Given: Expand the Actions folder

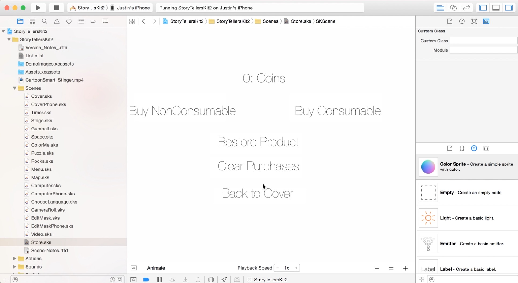Looking at the screenshot, I should point(15,259).
